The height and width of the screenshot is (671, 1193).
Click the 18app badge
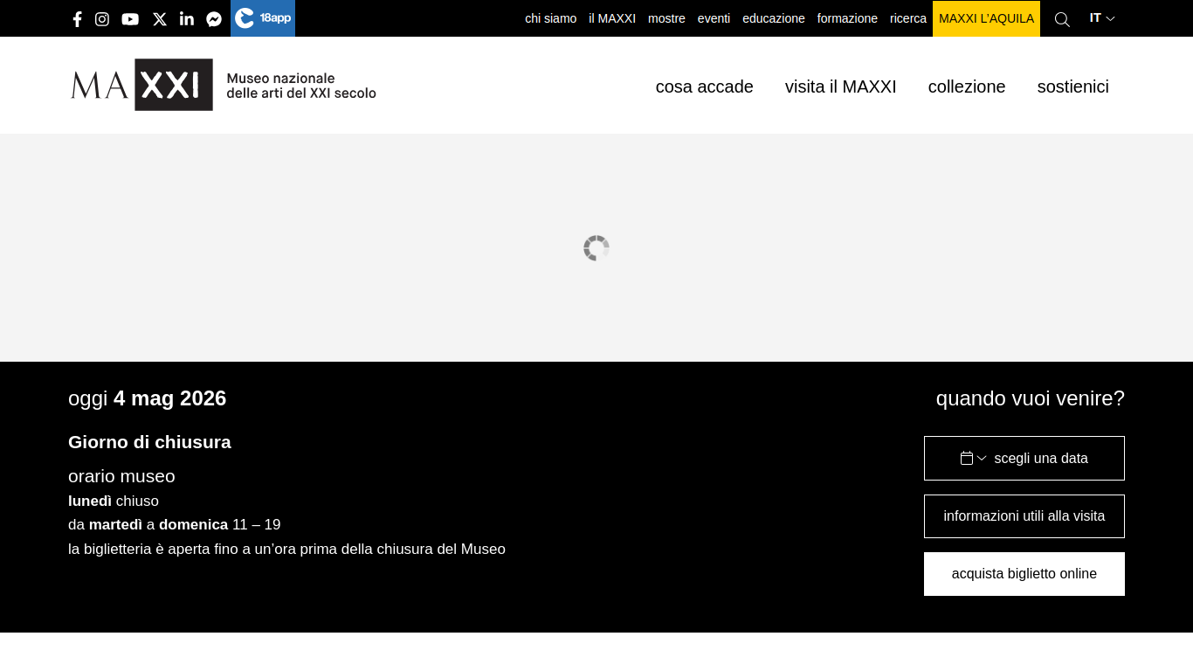[263, 18]
